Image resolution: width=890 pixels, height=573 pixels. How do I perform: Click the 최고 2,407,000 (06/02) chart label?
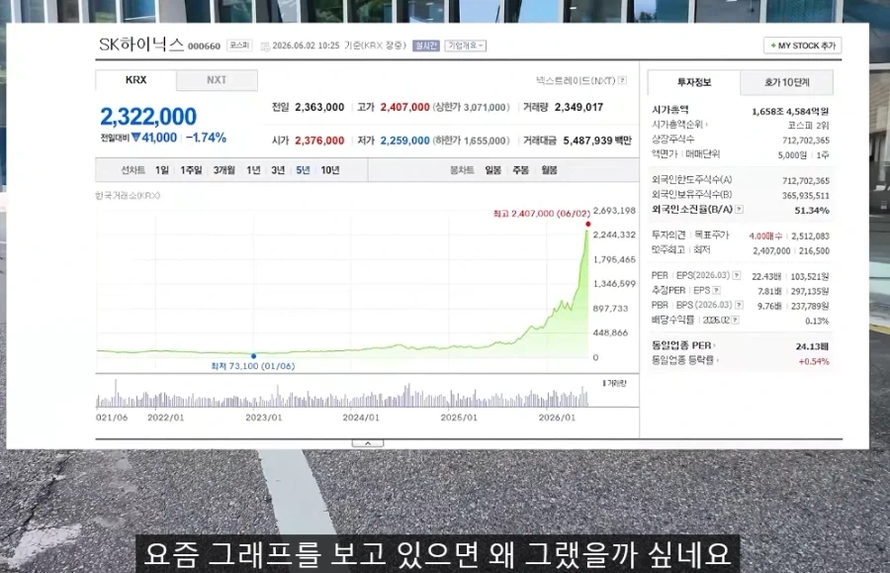coord(542,214)
